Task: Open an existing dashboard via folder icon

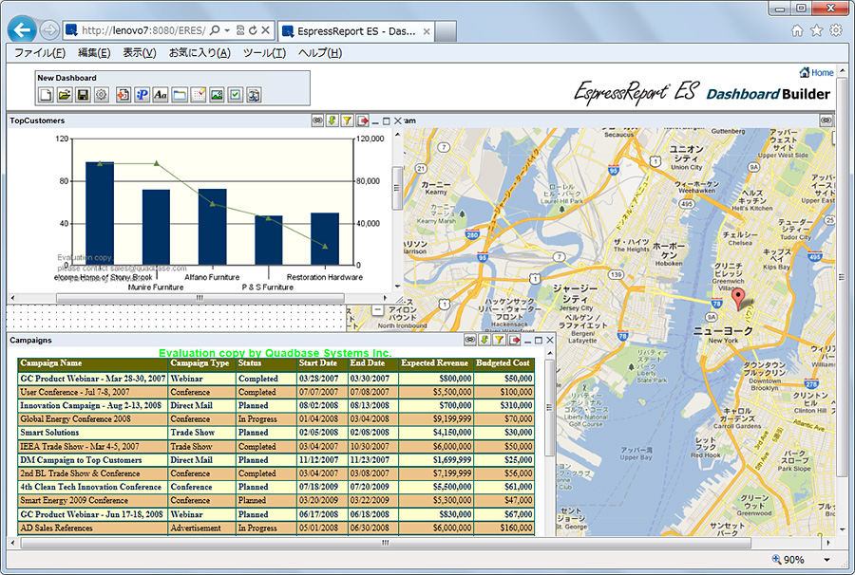Action: (65, 95)
